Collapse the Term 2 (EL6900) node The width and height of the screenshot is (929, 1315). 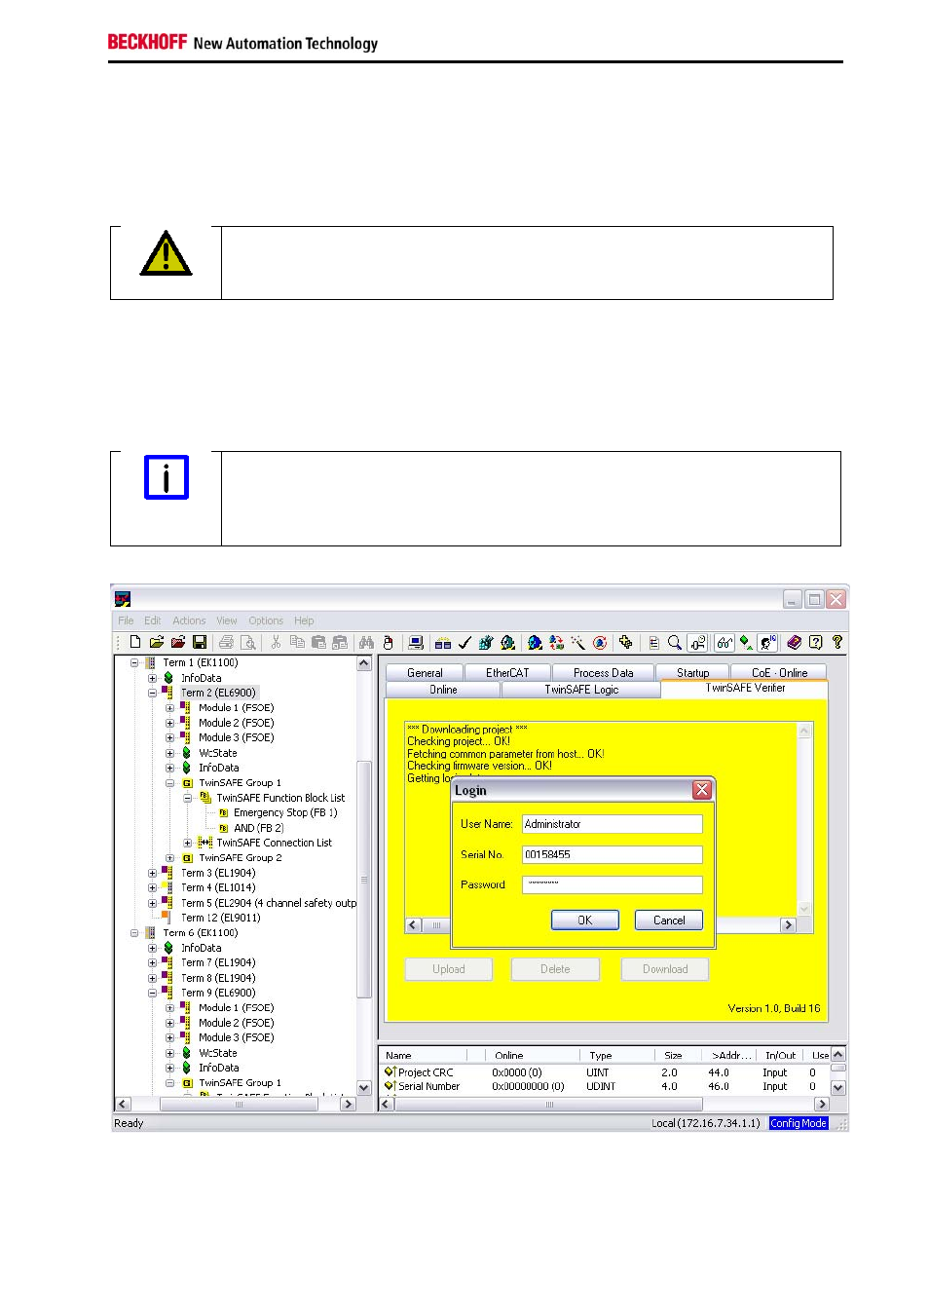(152, 693)
